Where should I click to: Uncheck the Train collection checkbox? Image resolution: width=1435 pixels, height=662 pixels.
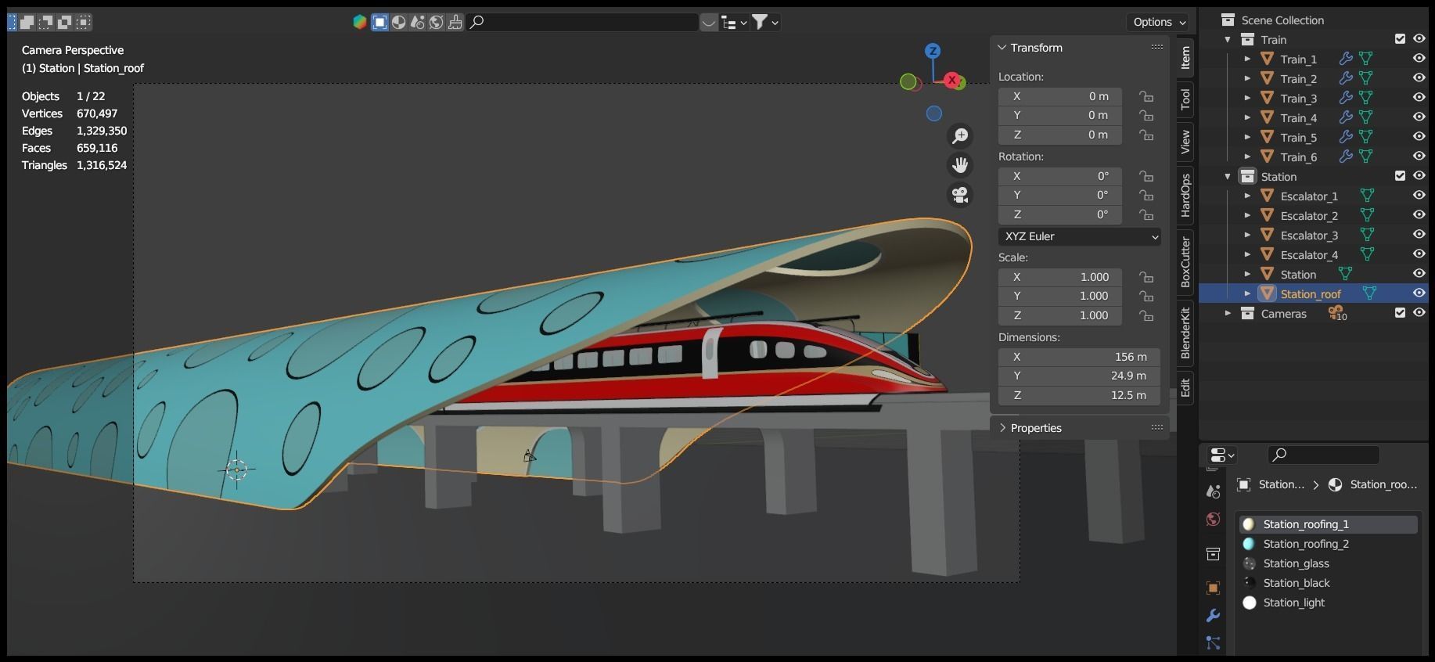click(x=1401, y=39)
